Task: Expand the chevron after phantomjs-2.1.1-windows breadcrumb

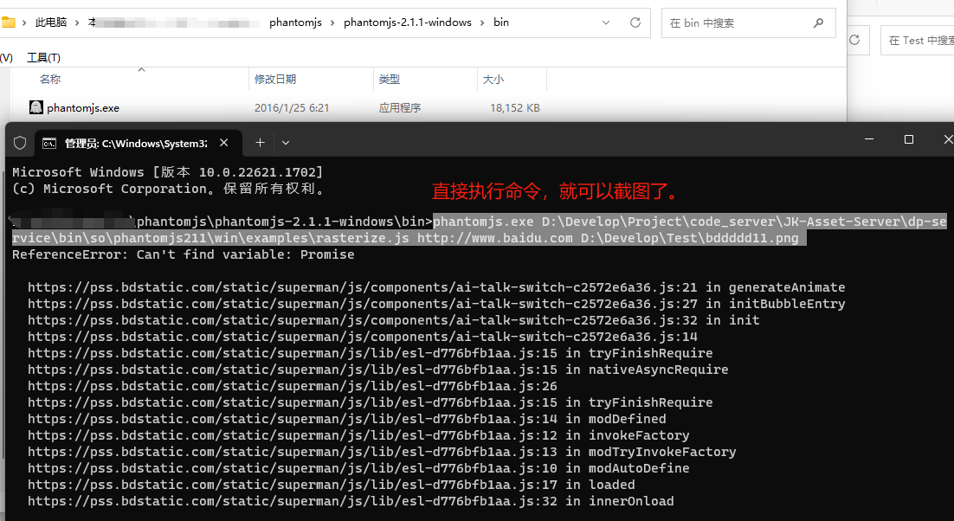Action: pyautogui.click(x=482, y=23)
